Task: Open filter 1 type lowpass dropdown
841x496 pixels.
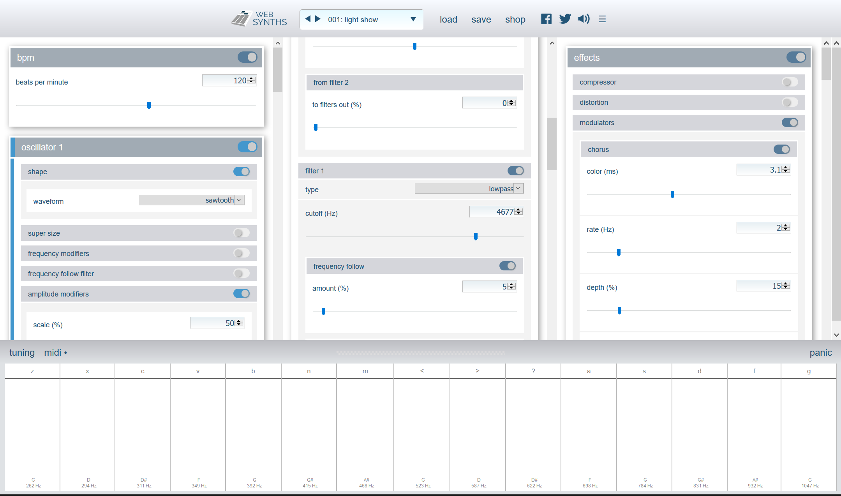Action: (469, 189)
